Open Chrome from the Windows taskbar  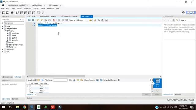(x=24, y=107)
